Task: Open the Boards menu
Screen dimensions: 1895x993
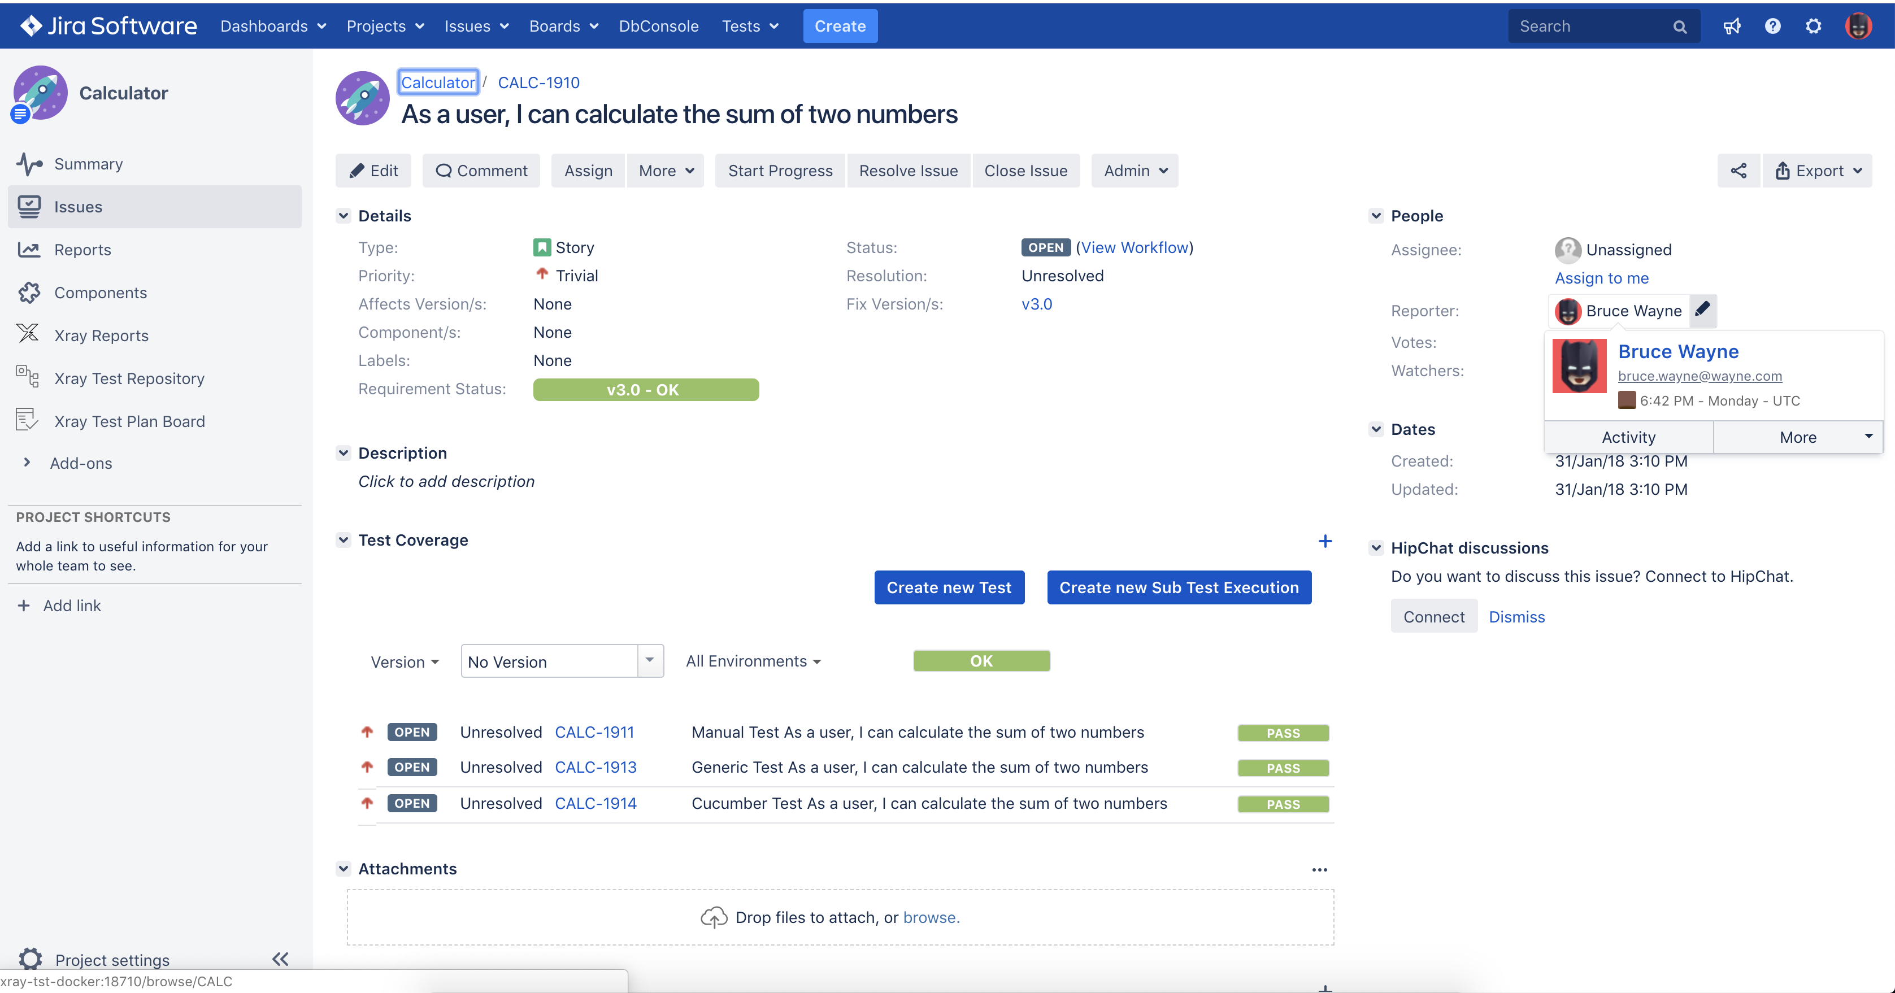Action: click(563, 27)
